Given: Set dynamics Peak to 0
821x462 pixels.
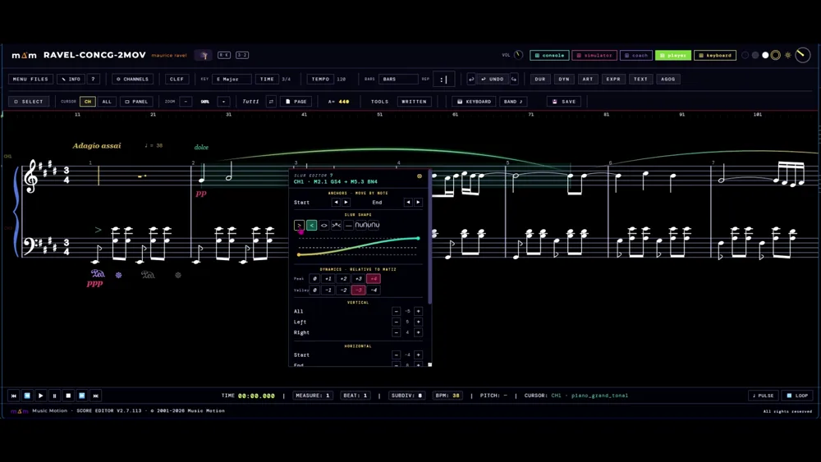Looking at the screenshot, I should pos(314,278).
